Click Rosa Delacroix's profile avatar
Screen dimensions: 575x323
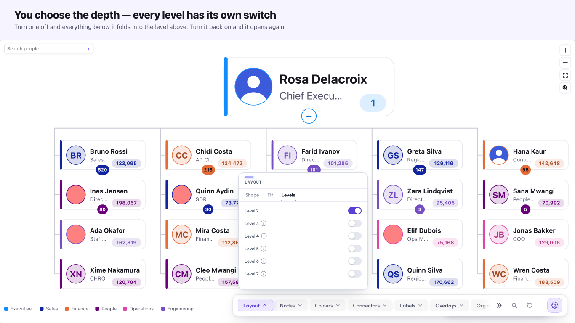click(253, 87)
